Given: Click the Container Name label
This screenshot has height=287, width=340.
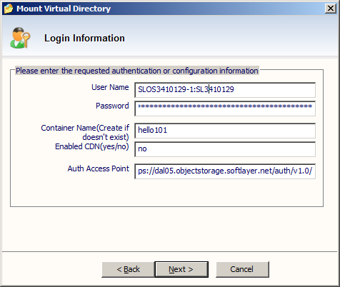Looking at the screenshot, I should click(x=85, y=132).
